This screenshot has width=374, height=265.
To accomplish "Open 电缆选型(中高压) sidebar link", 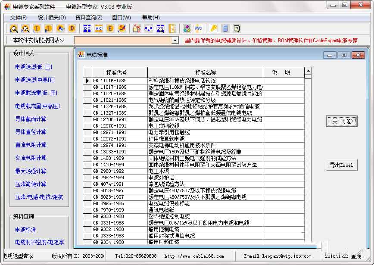I will [35, 80].
